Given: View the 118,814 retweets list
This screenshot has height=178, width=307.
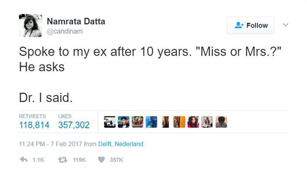Looking at the screenshot, I should [34, 125].
